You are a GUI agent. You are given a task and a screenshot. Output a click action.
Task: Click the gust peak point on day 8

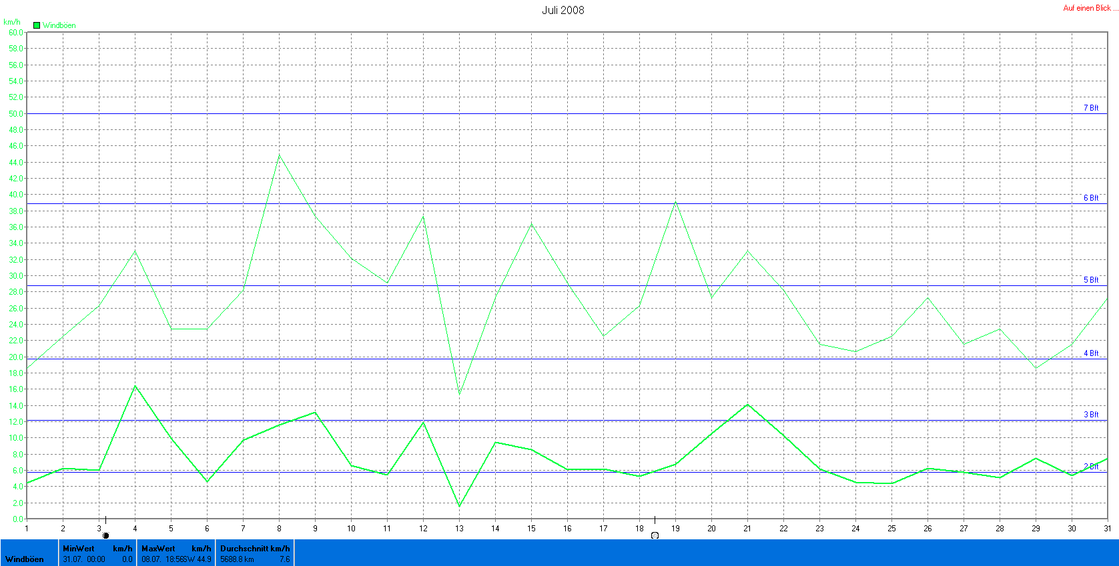coord(279,155)
